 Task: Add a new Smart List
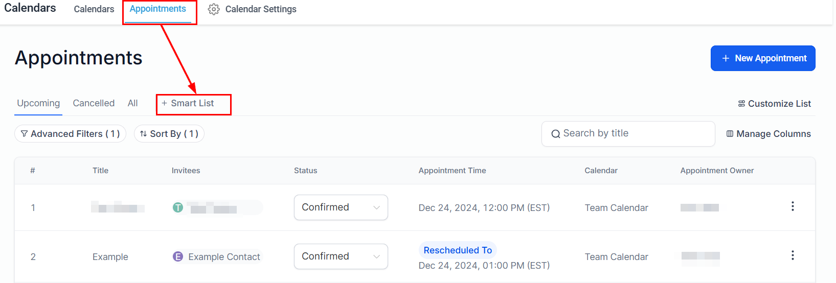point(188,103)
